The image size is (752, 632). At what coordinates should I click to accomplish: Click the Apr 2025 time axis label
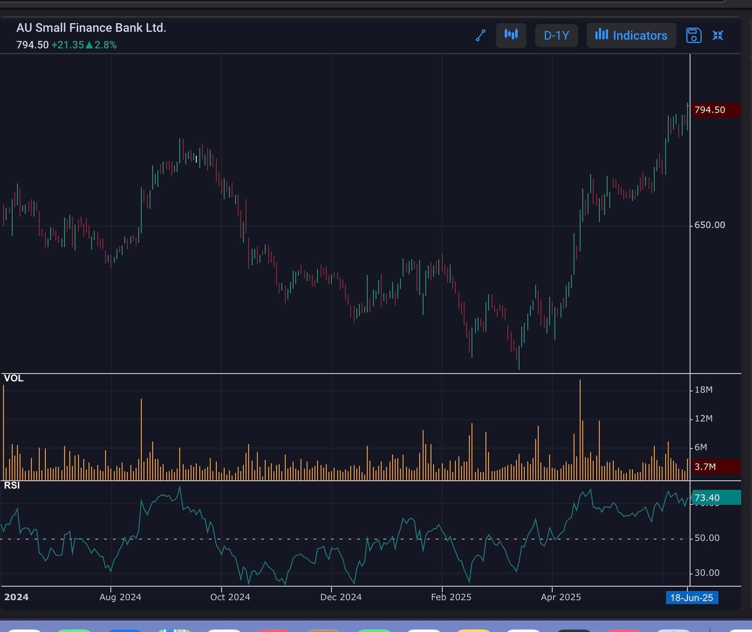(561, 597)
